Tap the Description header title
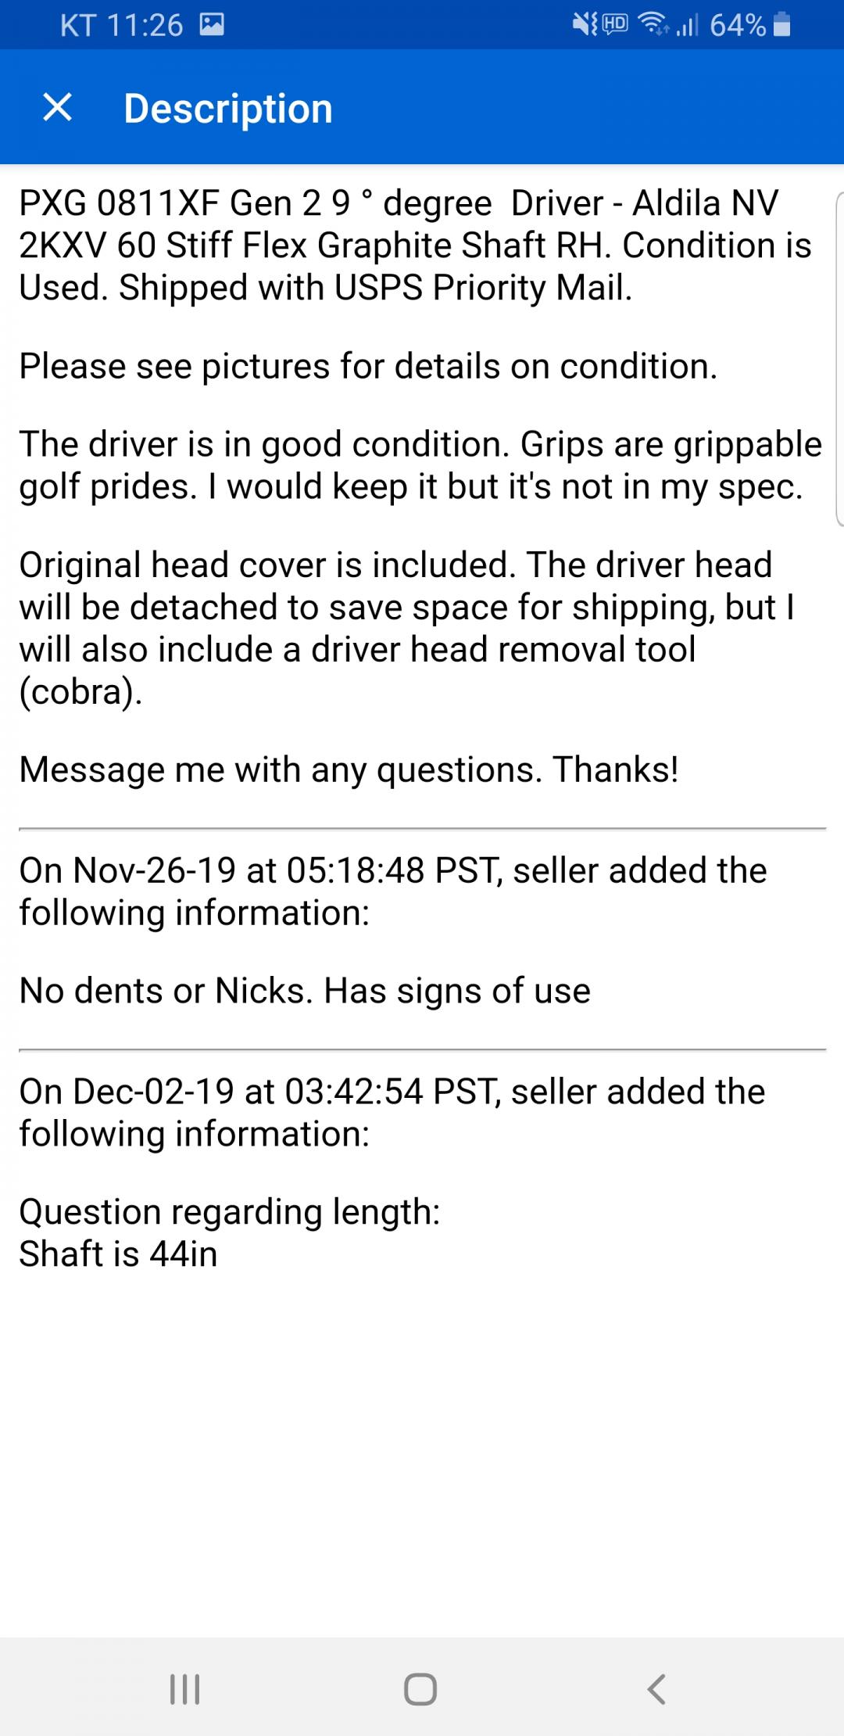This screenshot has height=1736, width=844. click(x=228, y=108)
